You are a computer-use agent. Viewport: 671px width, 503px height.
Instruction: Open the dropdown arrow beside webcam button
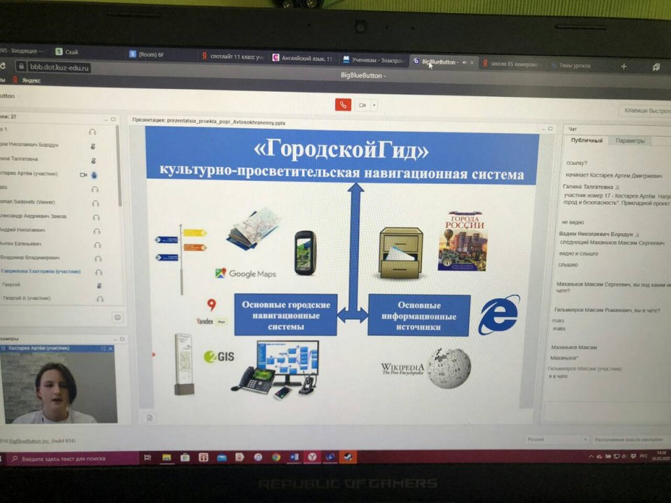pos(374,105)
